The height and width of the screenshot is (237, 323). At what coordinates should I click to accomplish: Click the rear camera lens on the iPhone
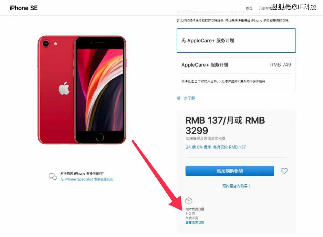[x=46, y=44]
